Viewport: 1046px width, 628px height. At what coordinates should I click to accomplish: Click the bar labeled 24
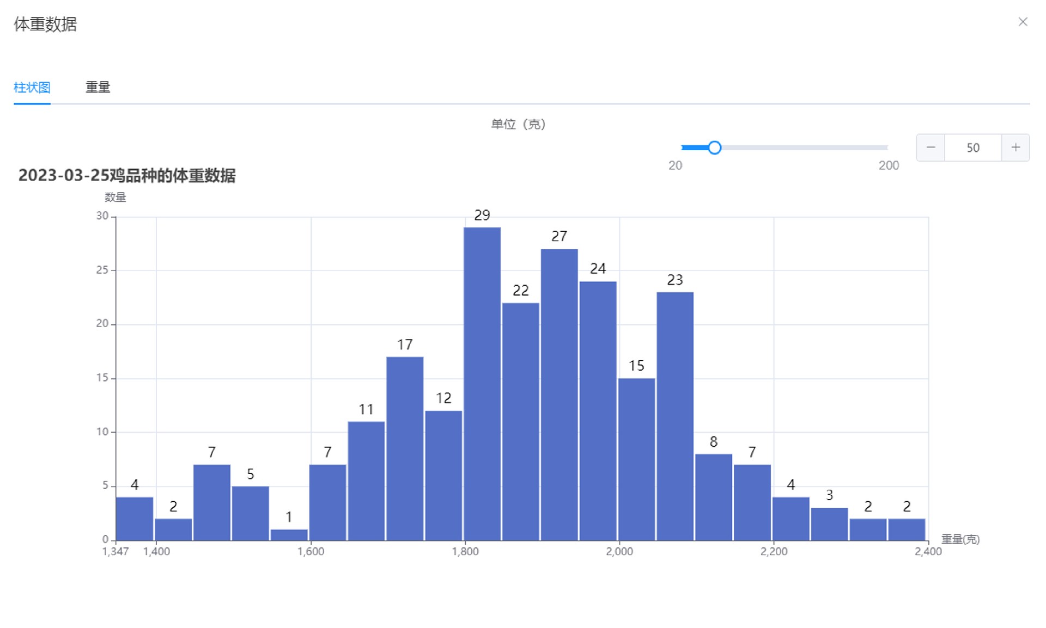[598, 411]
